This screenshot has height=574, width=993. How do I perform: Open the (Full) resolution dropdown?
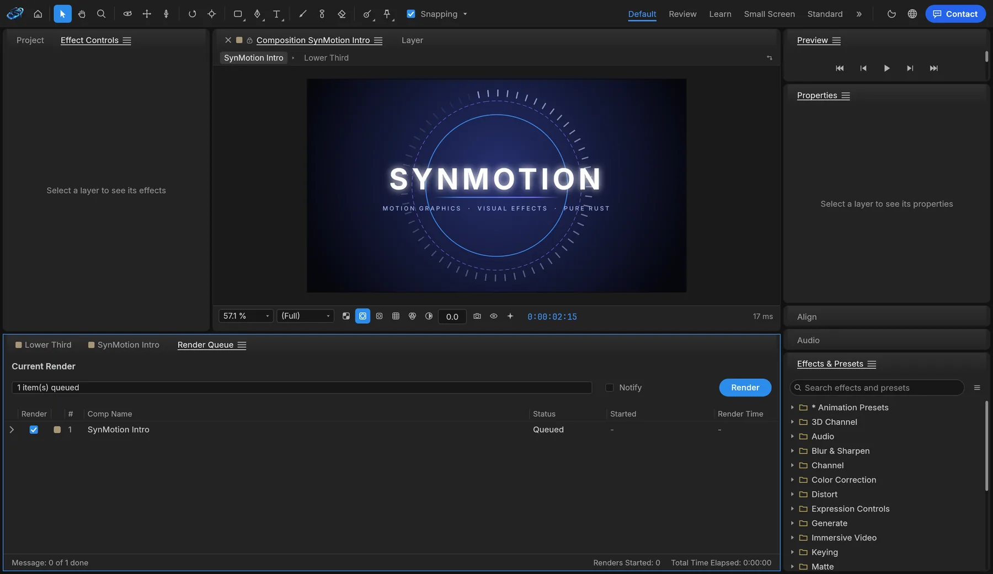coord(305,316)
